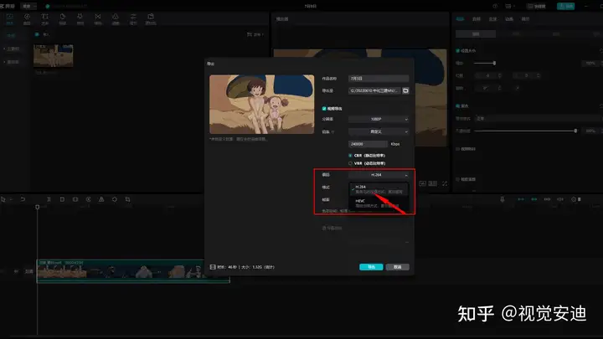Click the Reverse playback icon in timeline toolbar
Screen dimensions: 603x339
tap(89, 199)
